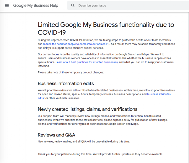Click the 'New reviews, review replies' sentence

coord(84,141)
